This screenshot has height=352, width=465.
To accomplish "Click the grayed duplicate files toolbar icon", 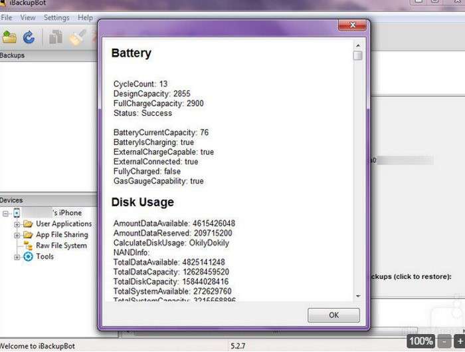I will click(56, 37).
